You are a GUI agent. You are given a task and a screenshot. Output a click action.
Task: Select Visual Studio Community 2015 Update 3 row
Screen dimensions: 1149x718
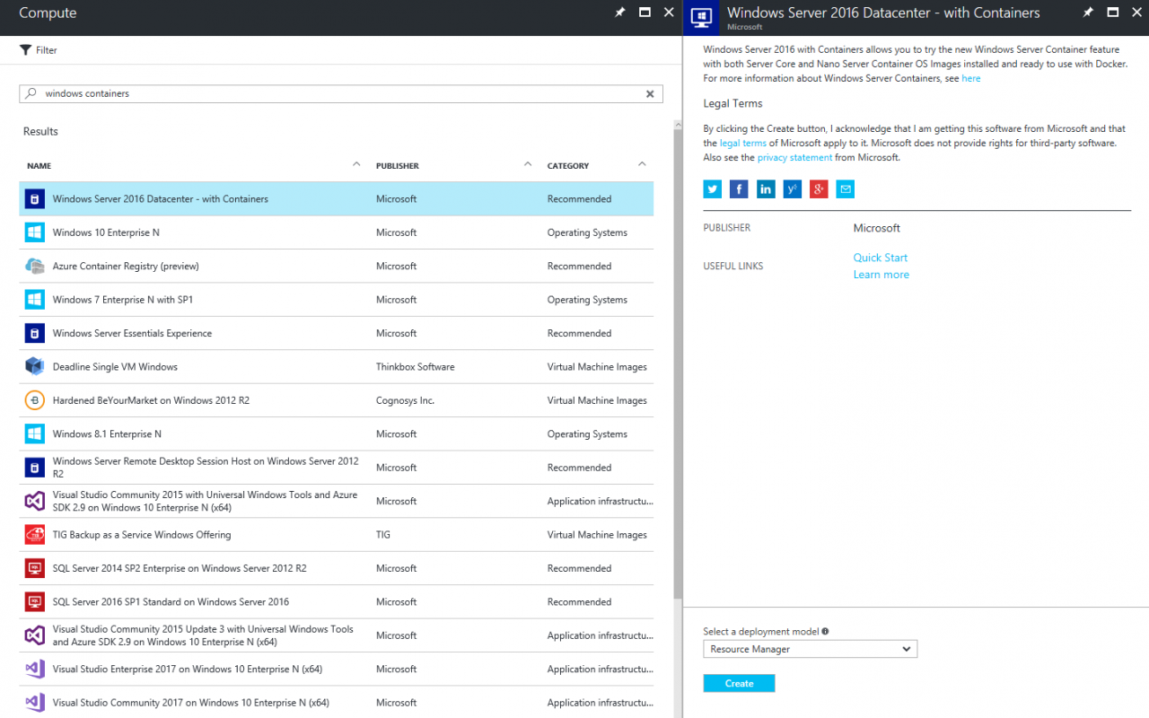(x=337, y=635)
